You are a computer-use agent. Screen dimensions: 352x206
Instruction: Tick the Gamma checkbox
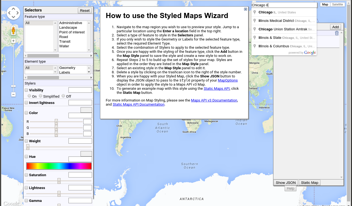tap(26, 201)
